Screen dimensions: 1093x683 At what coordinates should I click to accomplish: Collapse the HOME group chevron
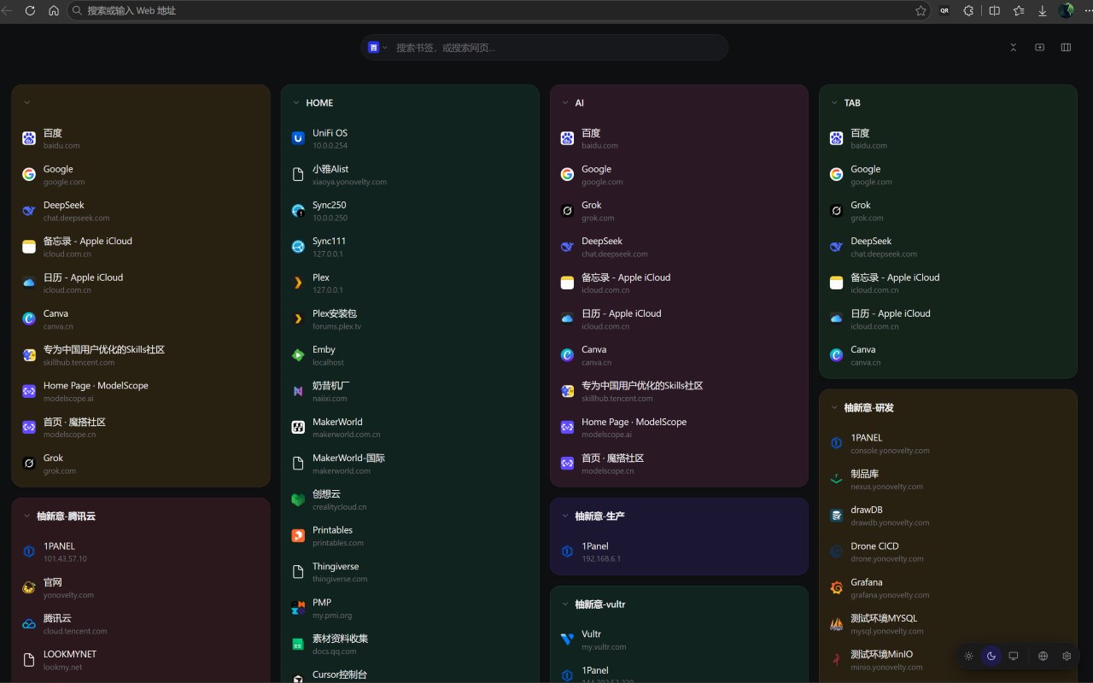pos(296,102)
